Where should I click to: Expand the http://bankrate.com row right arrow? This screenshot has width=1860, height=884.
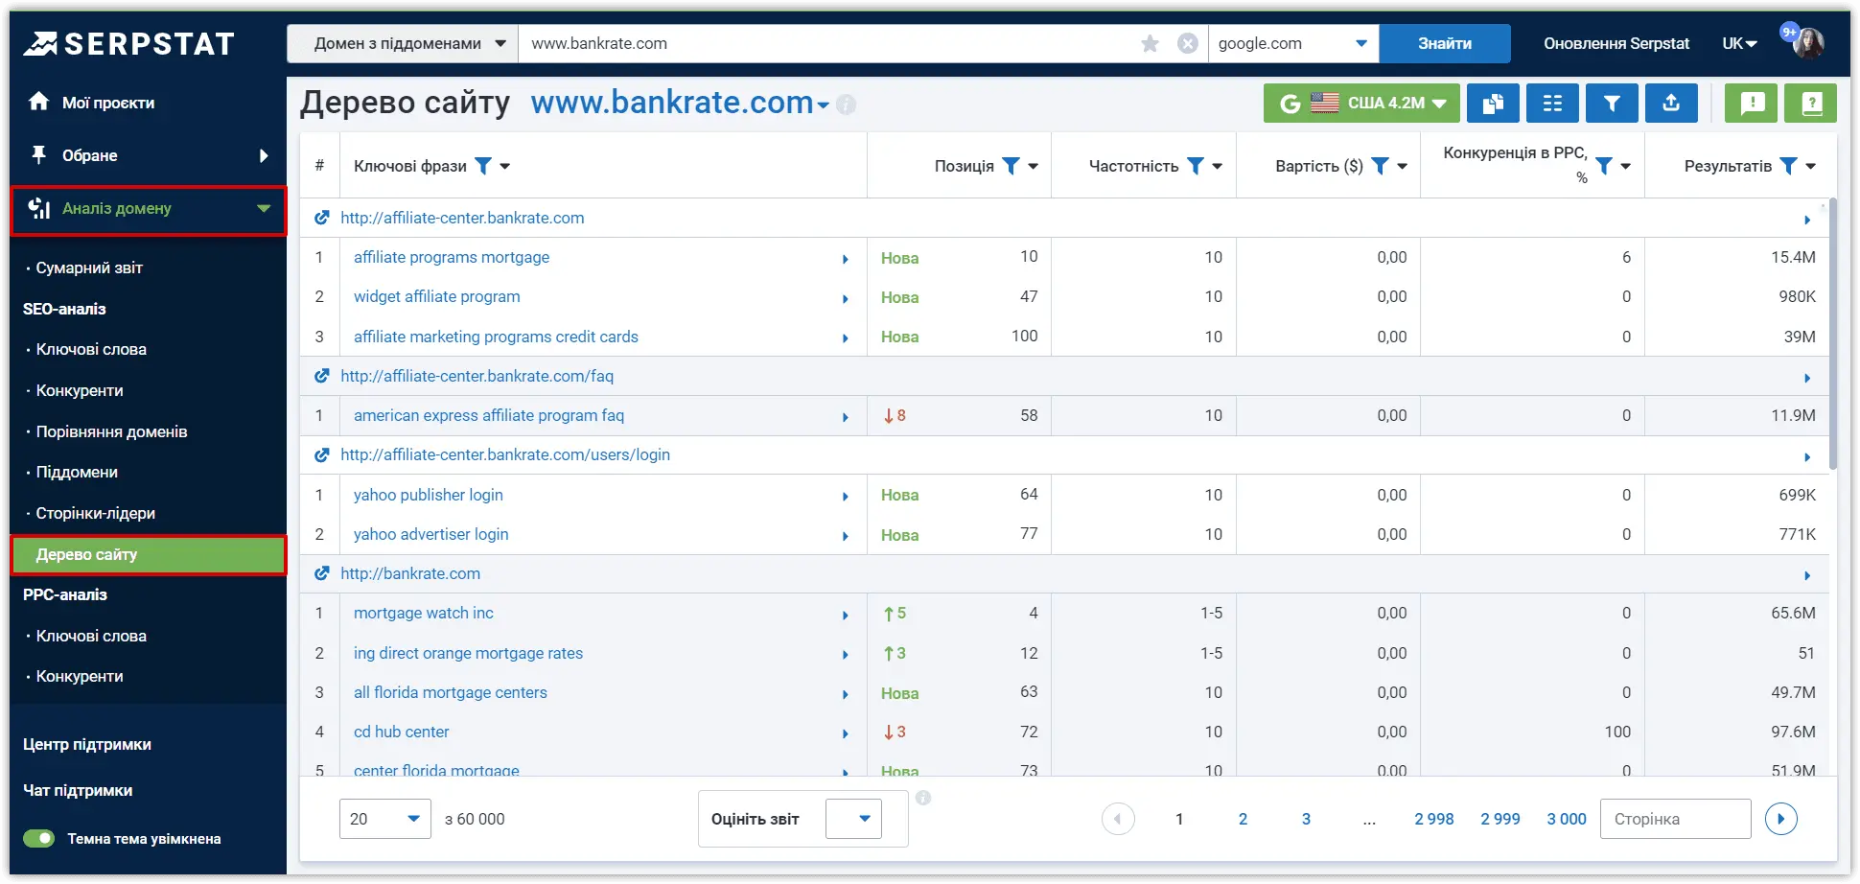tap(1807, 575)
